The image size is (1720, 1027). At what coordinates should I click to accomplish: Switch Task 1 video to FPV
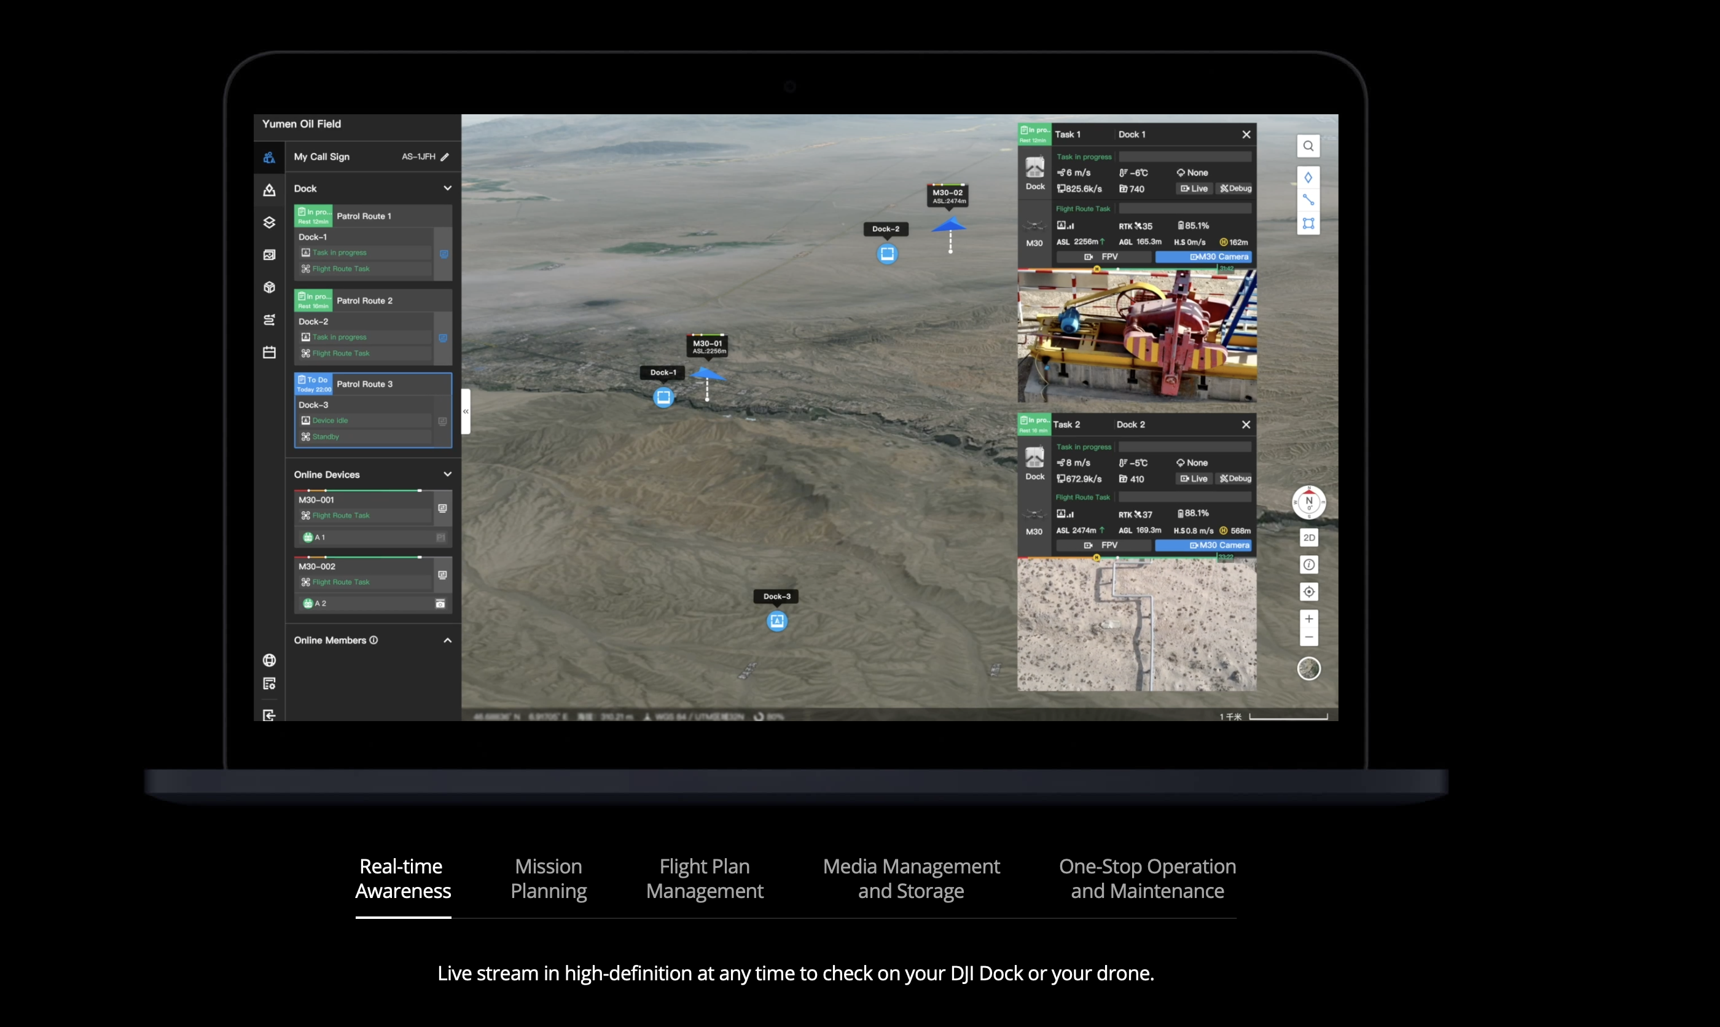1103,257
